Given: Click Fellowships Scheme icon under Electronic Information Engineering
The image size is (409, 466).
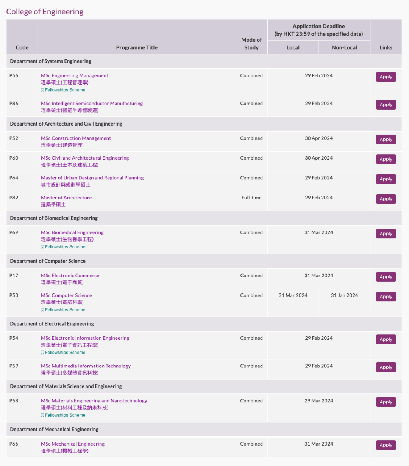Looking at the screenshot, I should click(42, 353).
